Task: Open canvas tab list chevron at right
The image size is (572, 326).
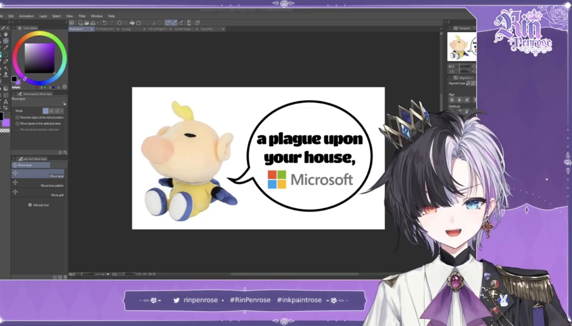Action: 441,28
